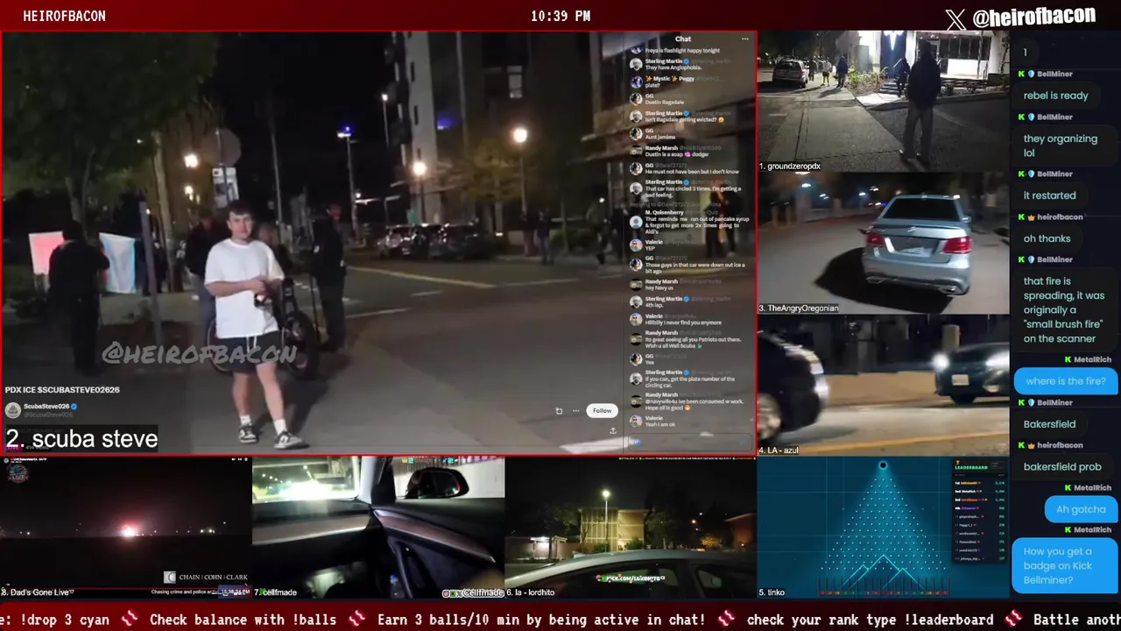The height and width of the screenshot is (631, 1121).
Task: Click Mystic Peggy's avatar in the chat
Action: pos(637,82)
